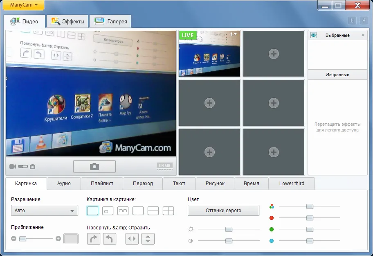Viewport: 373px width, 256px height.
Task: Add a source in middle-right empty slot
Action: pos(274,103)
